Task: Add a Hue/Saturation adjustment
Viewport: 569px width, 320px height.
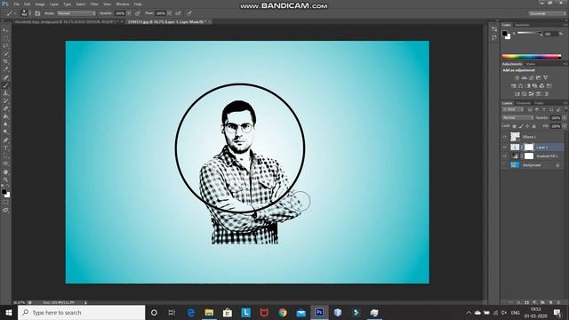Action: 513,86
